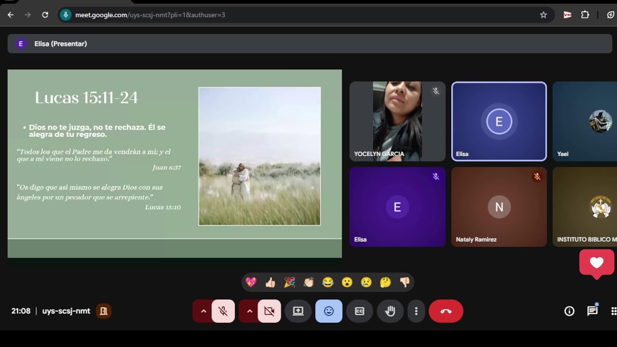The width and height of the screenshot is (617, 347).
Task: Toggle the reactions smiley button
Action: 329,311
